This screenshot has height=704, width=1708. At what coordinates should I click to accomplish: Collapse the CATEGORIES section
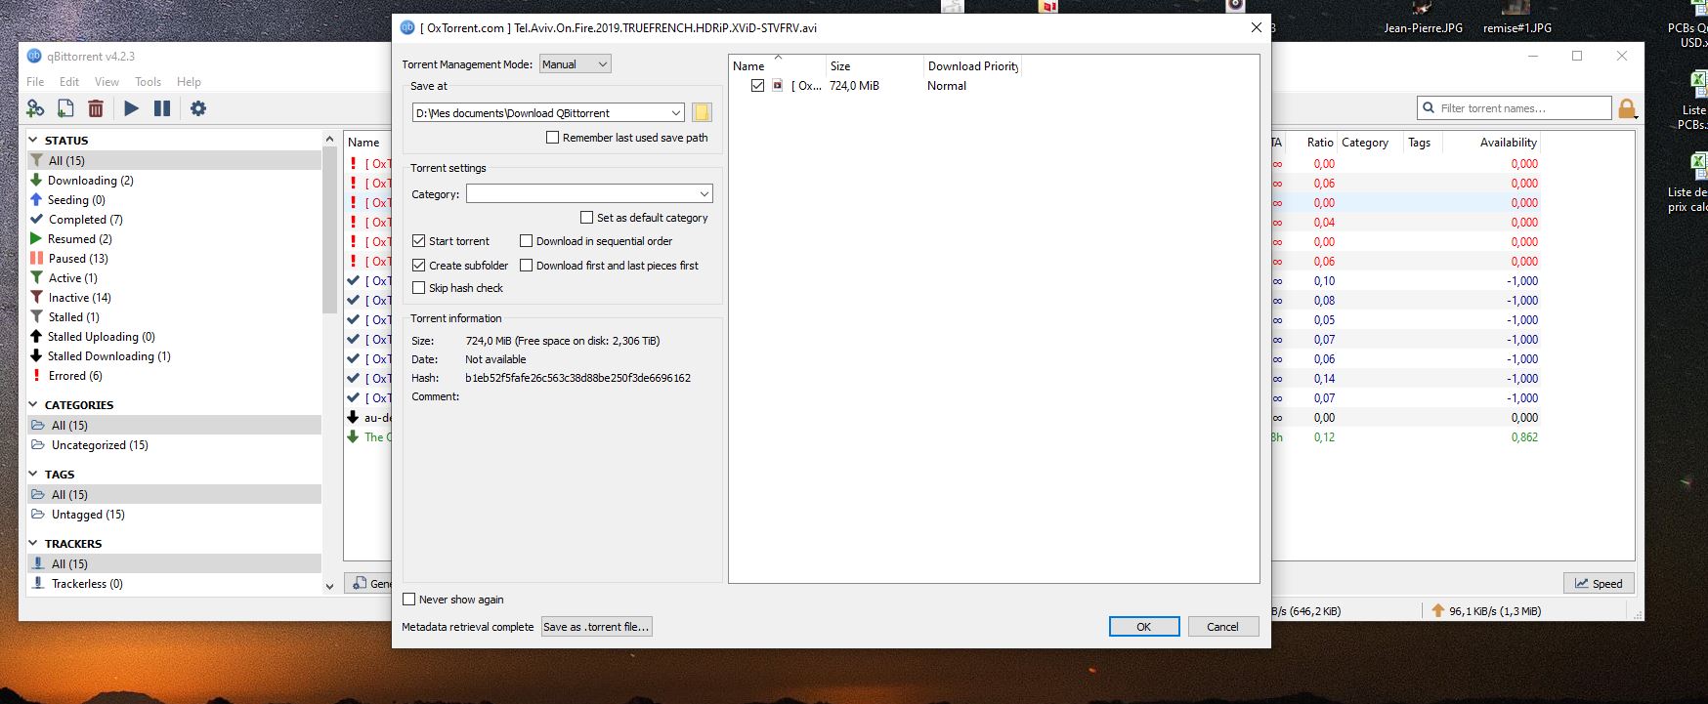click(x=33, y=405)
